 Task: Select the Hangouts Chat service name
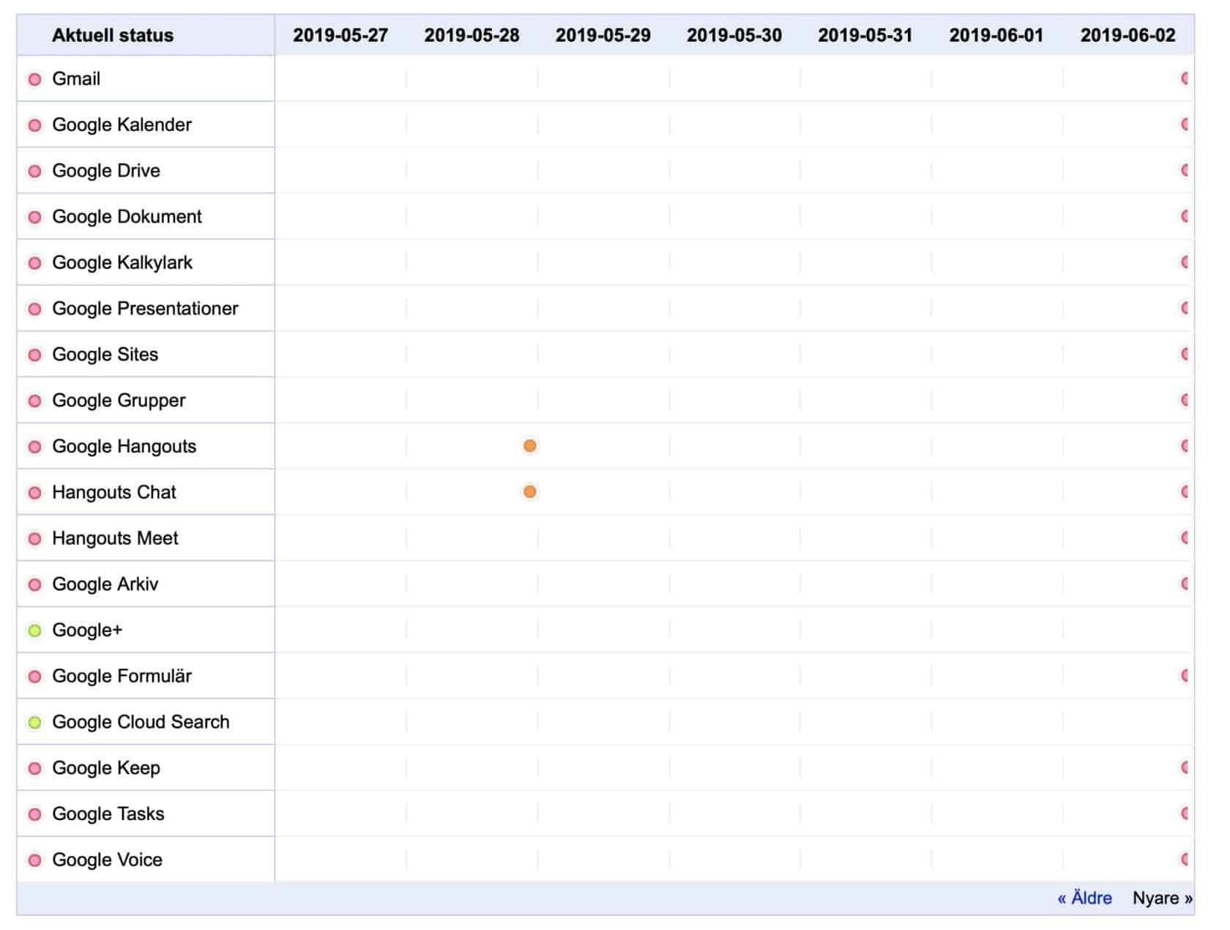click(x=113, y=493)
